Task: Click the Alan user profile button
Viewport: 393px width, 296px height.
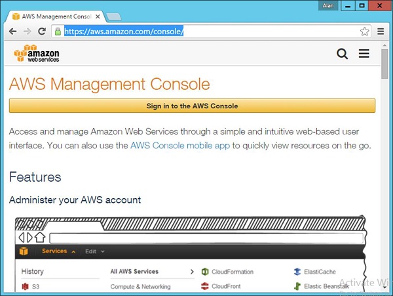Action: tap(327, 5)
